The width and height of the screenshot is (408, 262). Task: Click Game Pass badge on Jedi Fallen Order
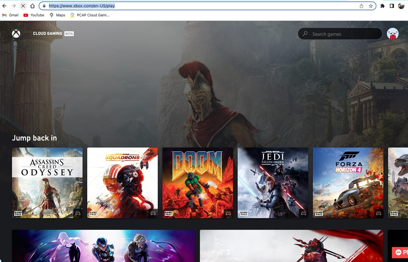tap(244, 213)
